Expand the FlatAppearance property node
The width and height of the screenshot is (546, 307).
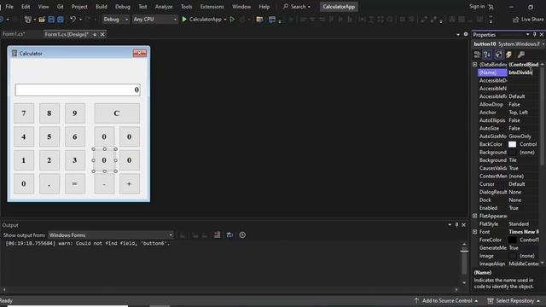pos(474,216)
